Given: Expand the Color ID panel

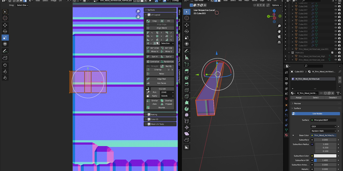Looking at the screenshot, I should pyautogui.click(x=160, y=119).
